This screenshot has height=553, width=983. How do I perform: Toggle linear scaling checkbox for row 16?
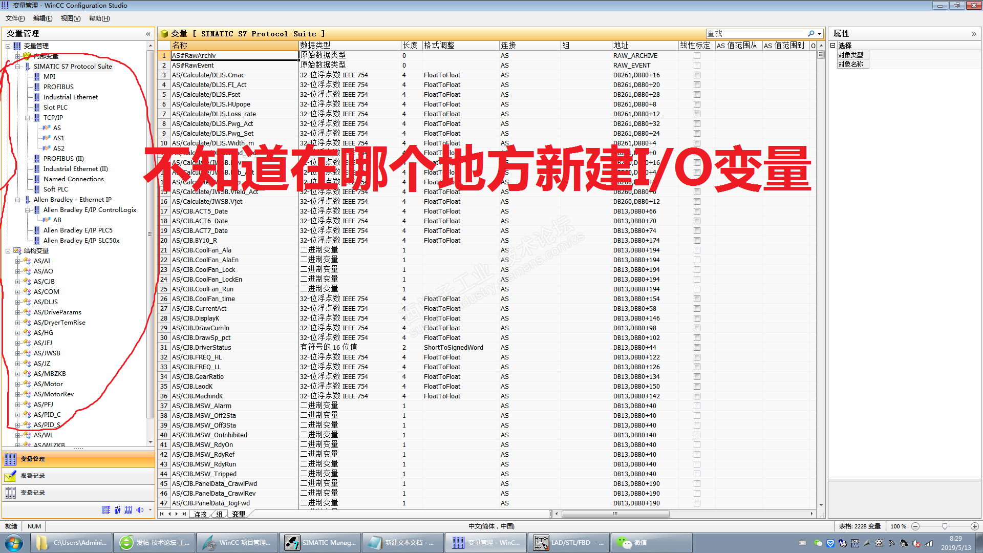click(x=697, y=202)
